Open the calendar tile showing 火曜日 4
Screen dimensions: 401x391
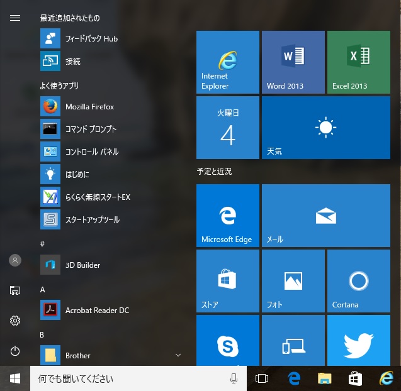[228, 128]
